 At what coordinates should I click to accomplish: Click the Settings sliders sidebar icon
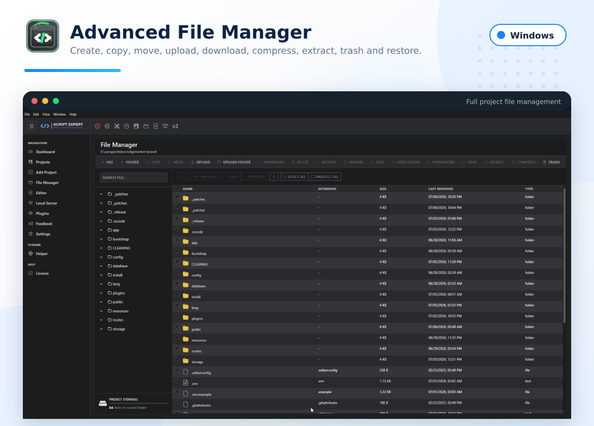point(30,234)
